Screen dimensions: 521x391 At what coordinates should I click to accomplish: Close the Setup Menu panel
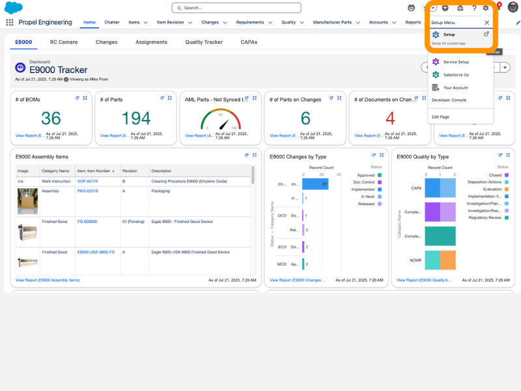[486, 23]
